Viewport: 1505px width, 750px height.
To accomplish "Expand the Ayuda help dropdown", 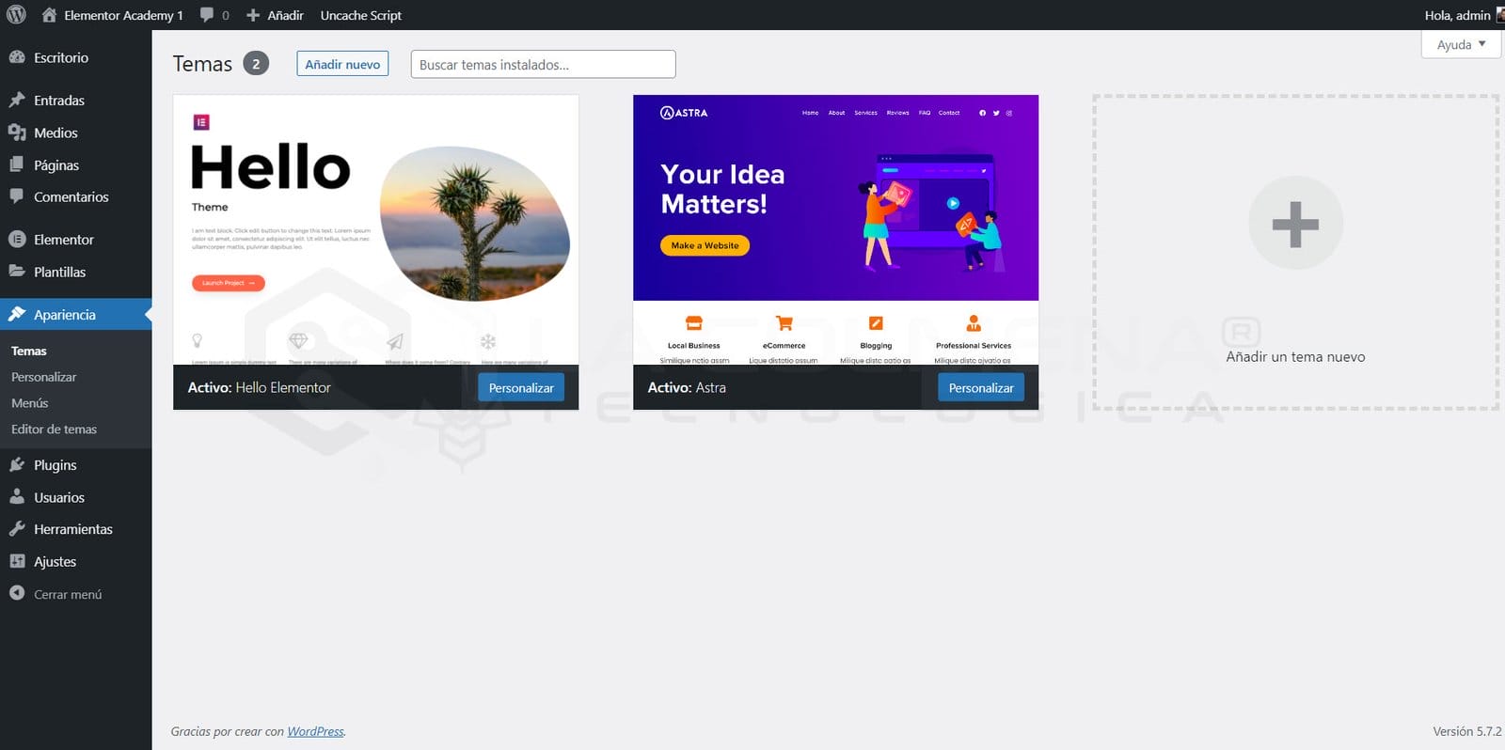I will tap(1460, 44).
